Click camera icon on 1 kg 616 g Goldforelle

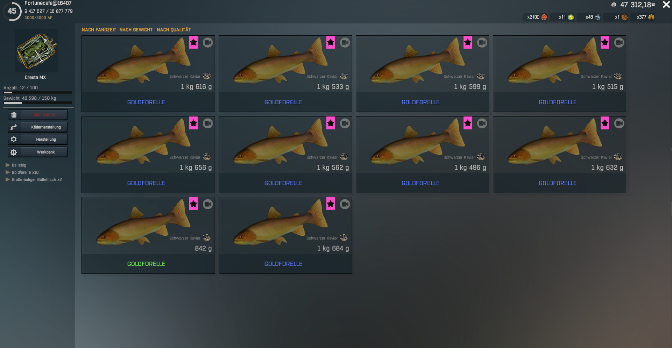[x=208, y=43]
